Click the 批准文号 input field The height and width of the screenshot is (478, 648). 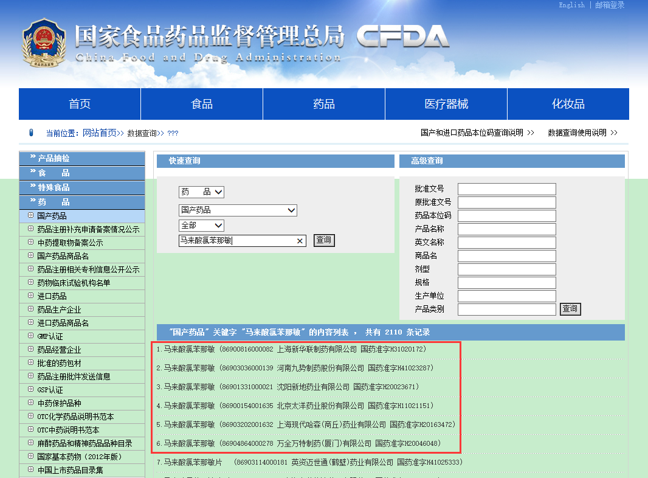pyautogui.click(x=506, y=189)
